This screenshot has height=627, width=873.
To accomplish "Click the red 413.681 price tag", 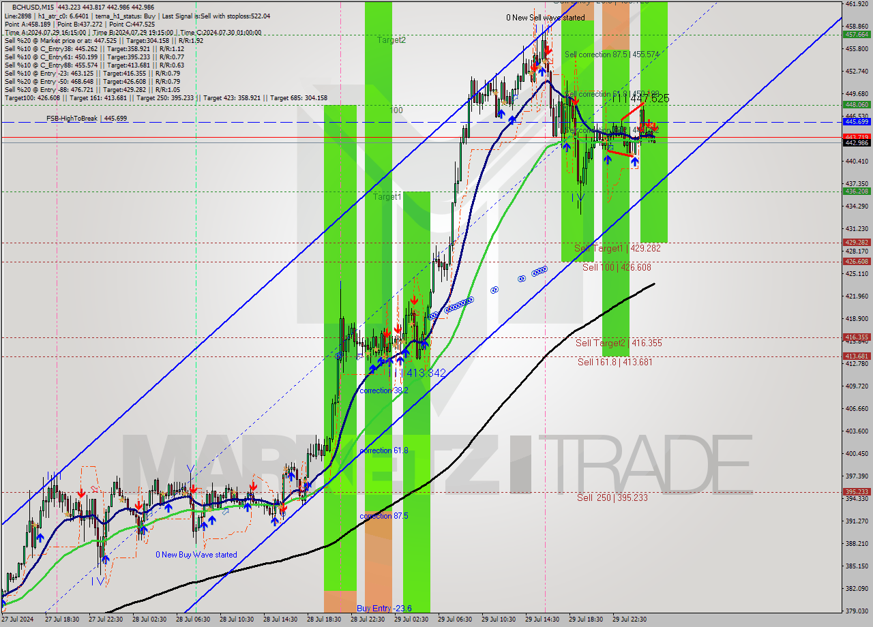I will click(x=857, y=356).
